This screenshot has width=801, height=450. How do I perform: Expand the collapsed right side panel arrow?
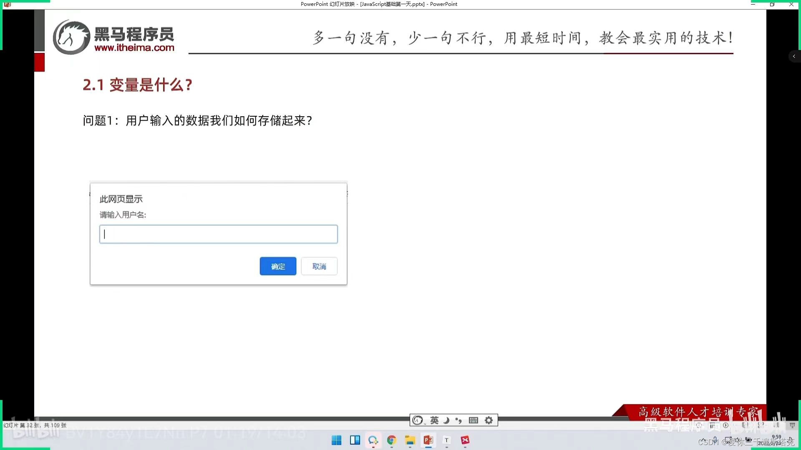[794, 56]
